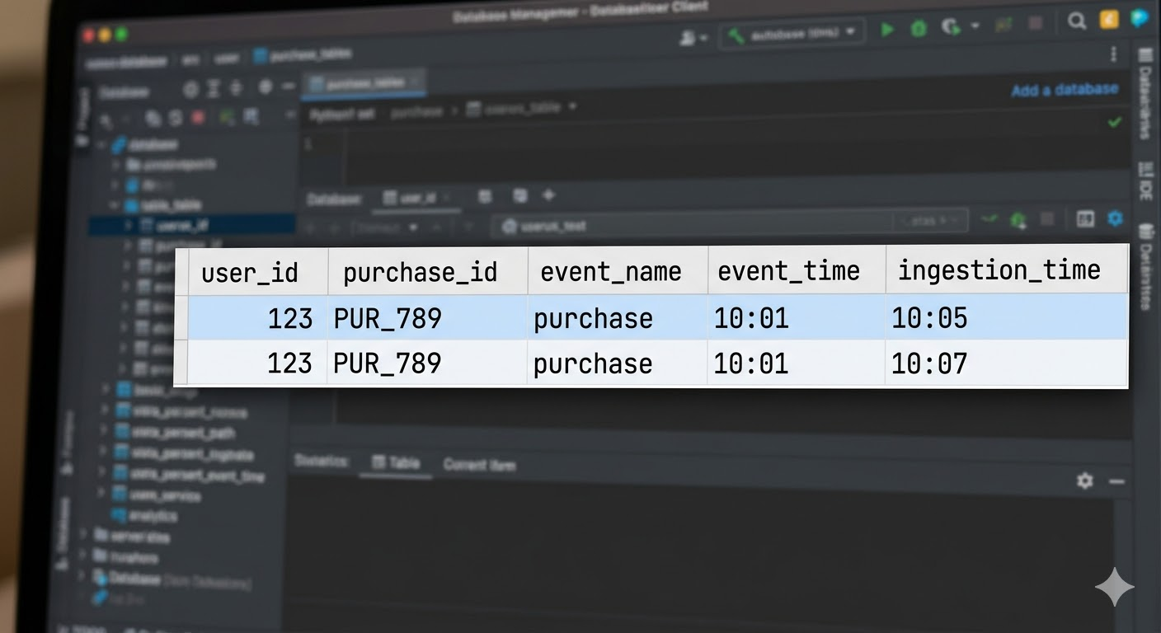
Task: Click the round options icon in Database panel header
Action: click(x=266, y=87)
